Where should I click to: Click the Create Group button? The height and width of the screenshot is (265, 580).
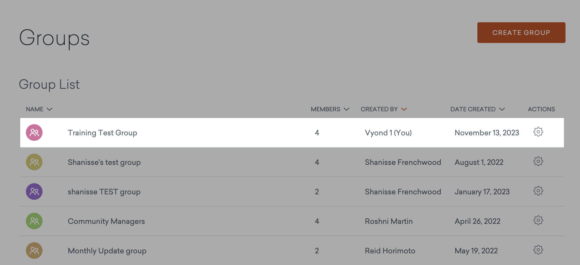[x=521, y=33]
